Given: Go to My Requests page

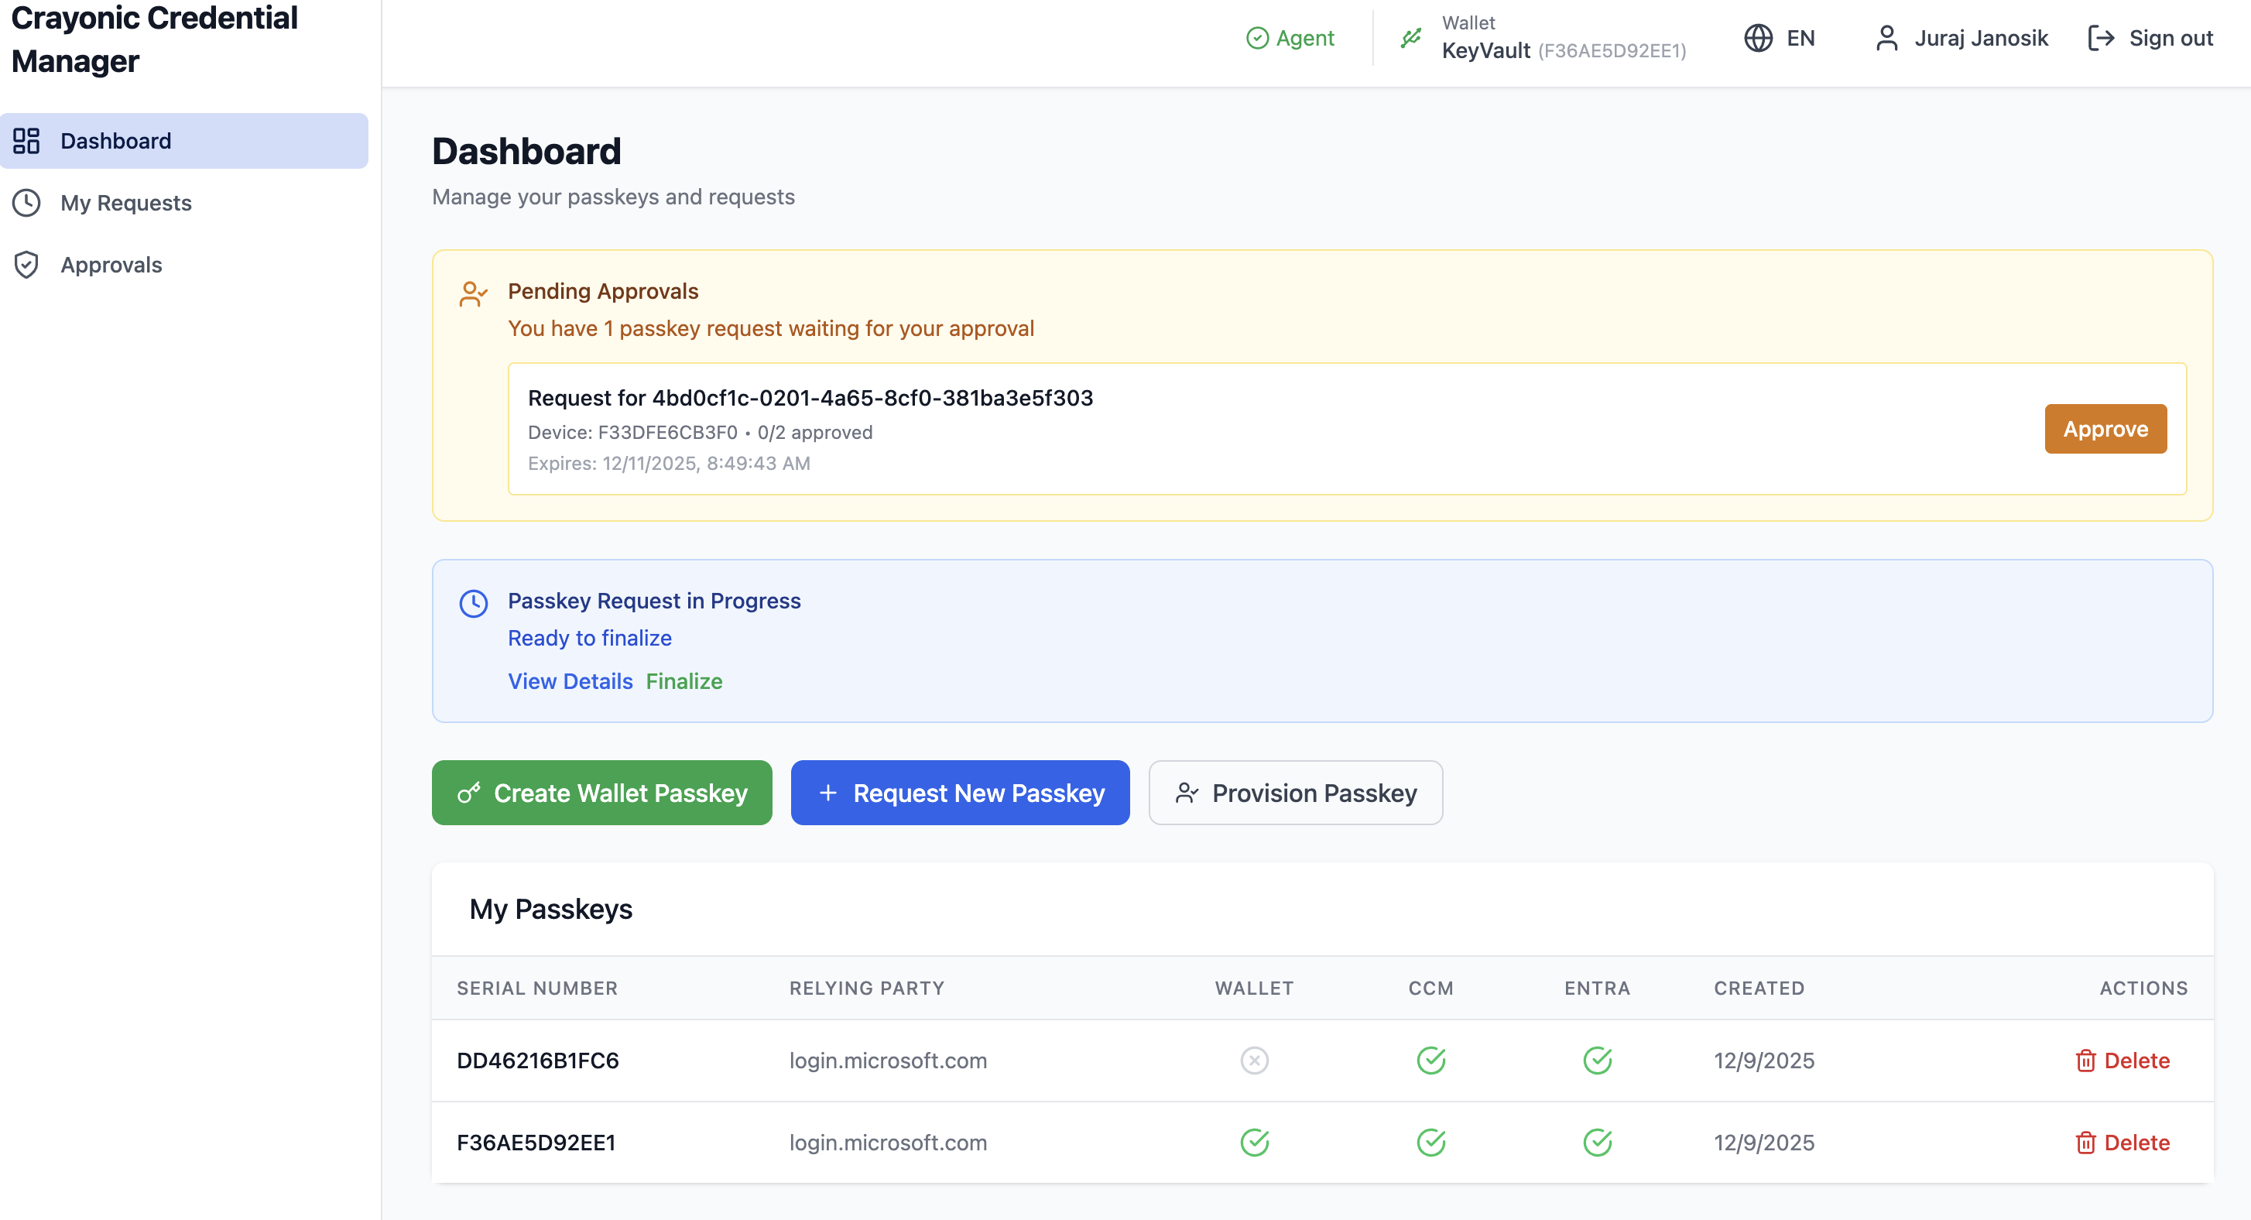Looking at the screenshot, I should click(x=126, y=203).
